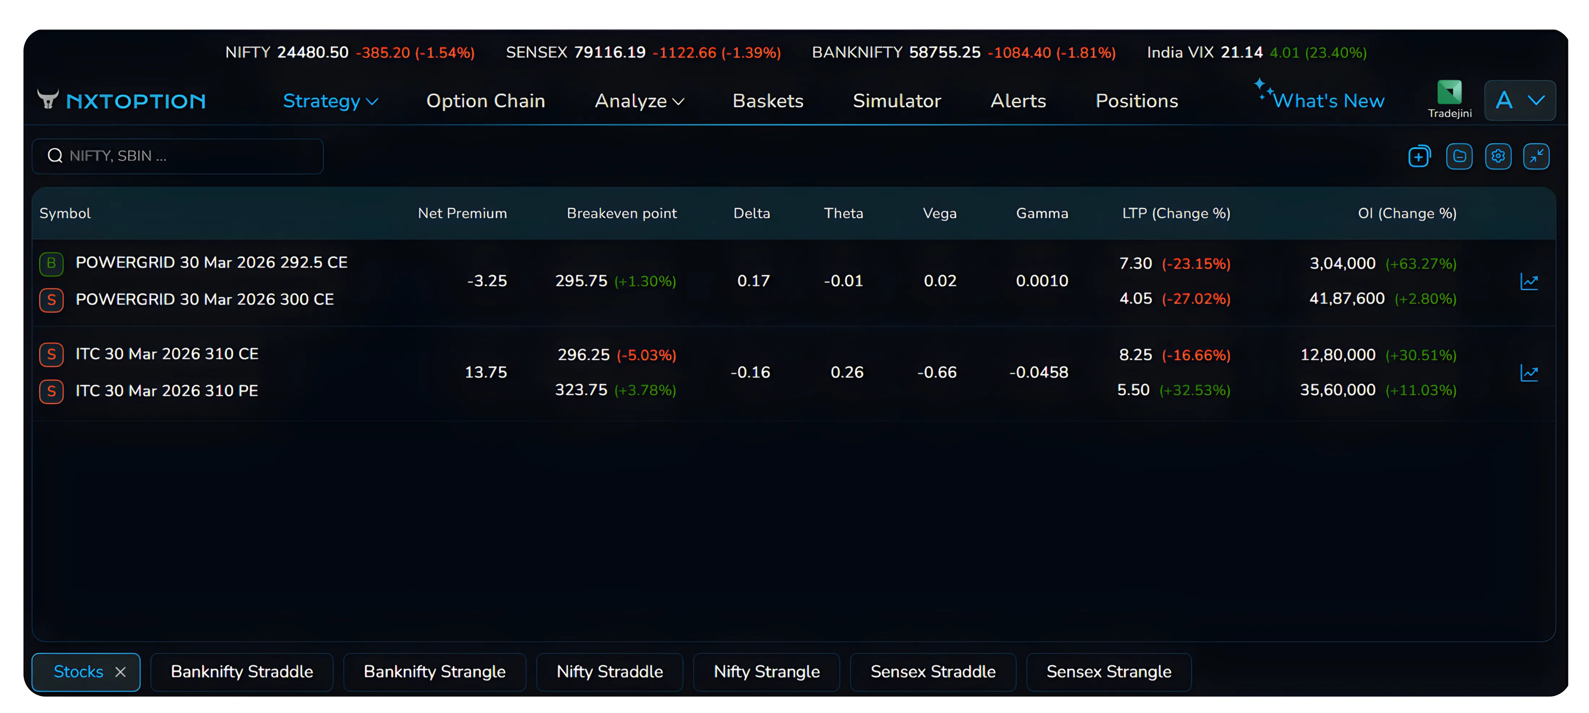Screen dimensions: 1589x713
Task: Open the settings gear icon
Action: (x=1498, y=156)
